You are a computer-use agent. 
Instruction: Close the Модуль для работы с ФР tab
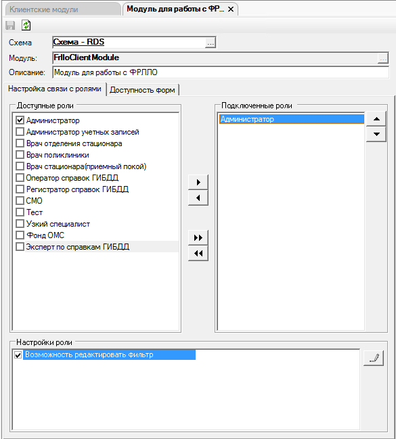231,9
